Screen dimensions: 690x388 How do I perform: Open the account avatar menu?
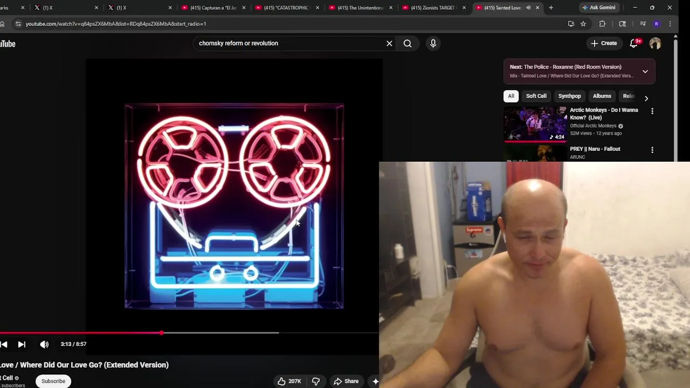(655, 43)
